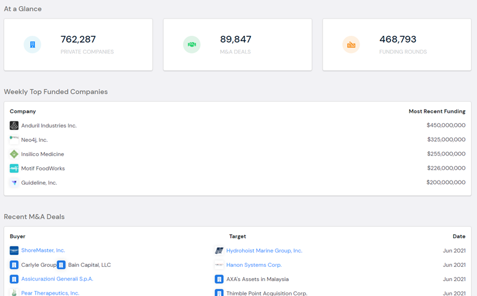Screen dimensions: 477x296
Task: Click the $325,000,000 funding value
Action: click(446, 139)
